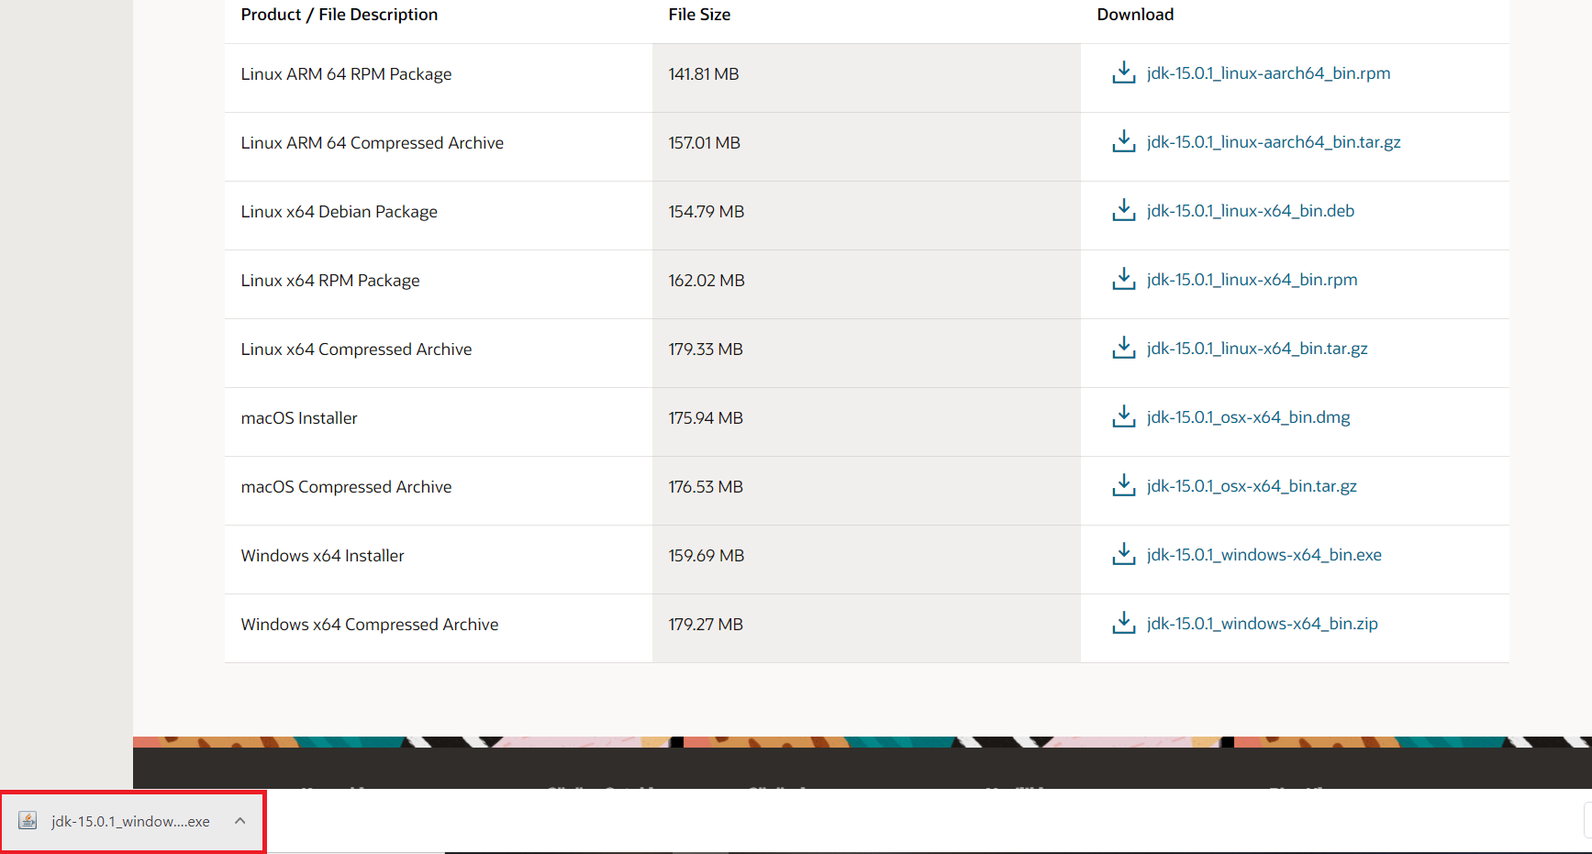Click the Download column header
This screenshot has width=1592, height=854.
(1135, 15)
